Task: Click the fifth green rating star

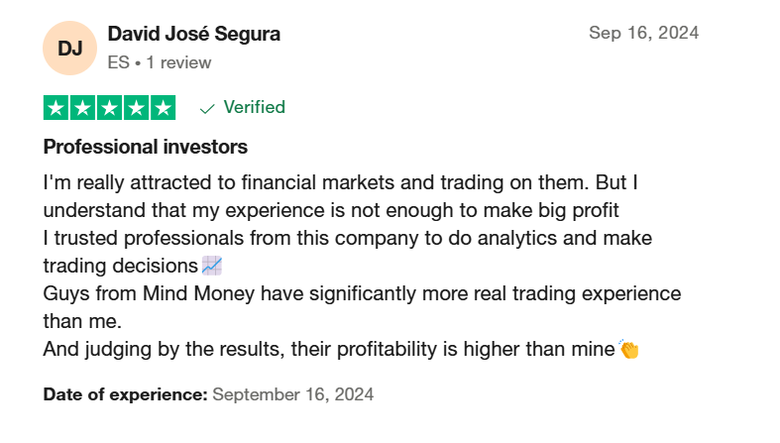Action: coord(163,108)
